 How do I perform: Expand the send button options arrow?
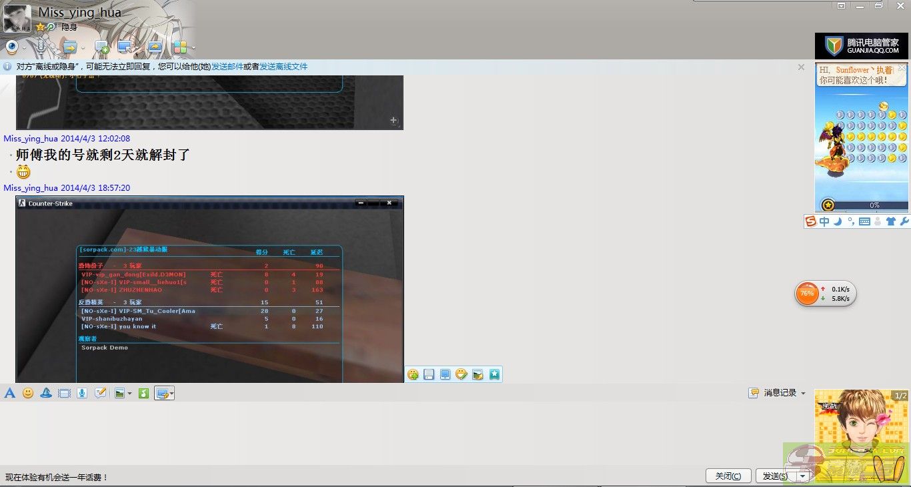coord(803,476)
